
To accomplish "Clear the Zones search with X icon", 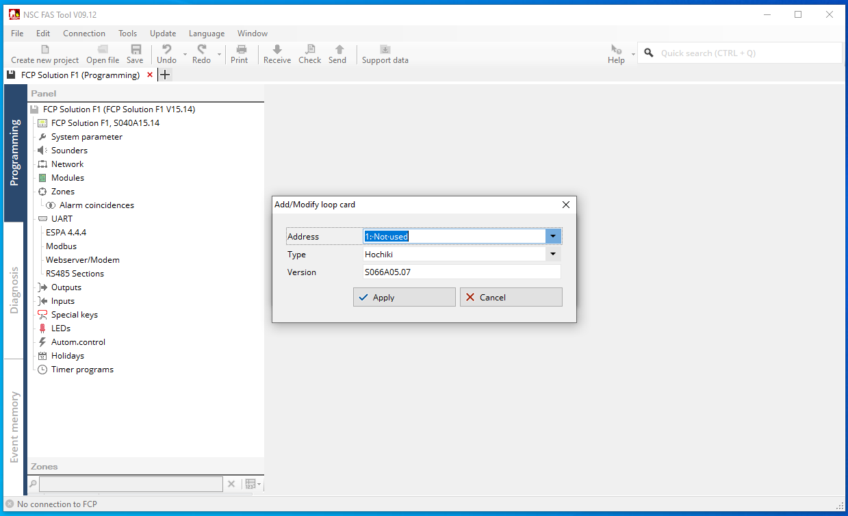I will (231, 484).
